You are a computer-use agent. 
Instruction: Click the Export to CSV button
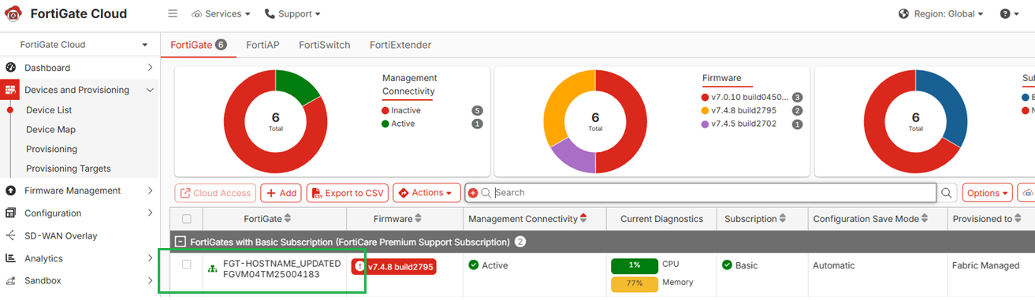pos(348,193)
